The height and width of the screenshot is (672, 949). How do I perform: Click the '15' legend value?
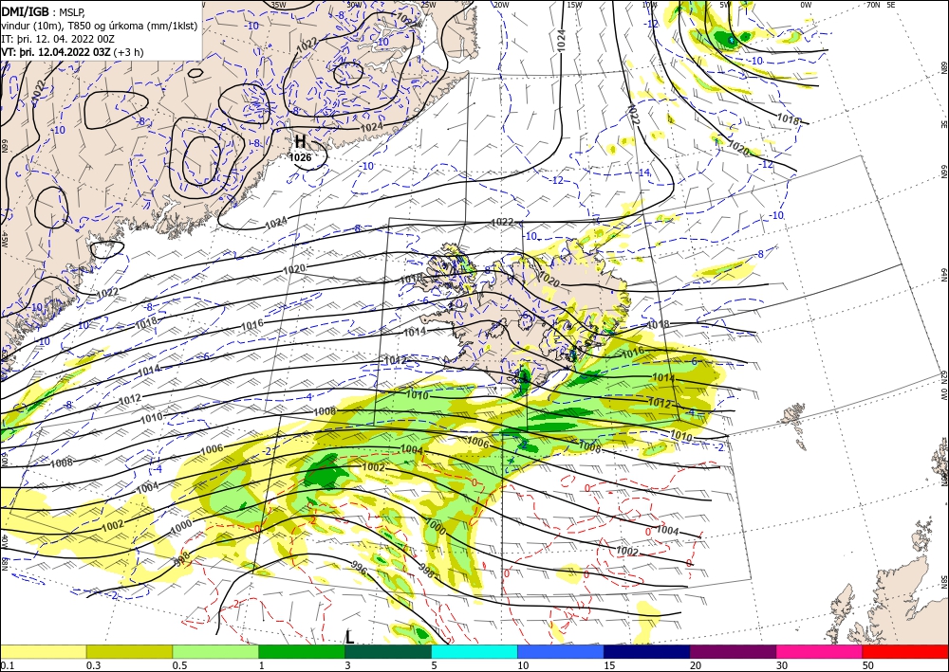[609, 665]
